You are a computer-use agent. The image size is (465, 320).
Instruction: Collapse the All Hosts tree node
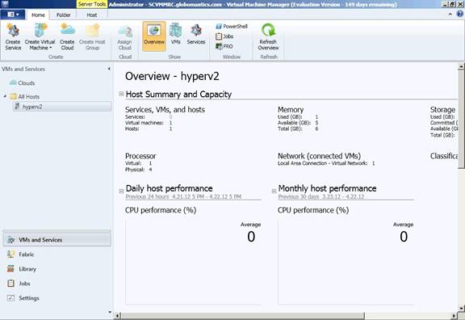coord(5,96)
